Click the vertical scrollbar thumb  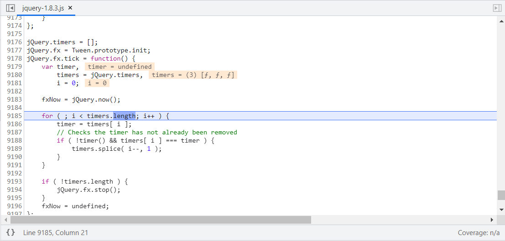click(501, 195)
